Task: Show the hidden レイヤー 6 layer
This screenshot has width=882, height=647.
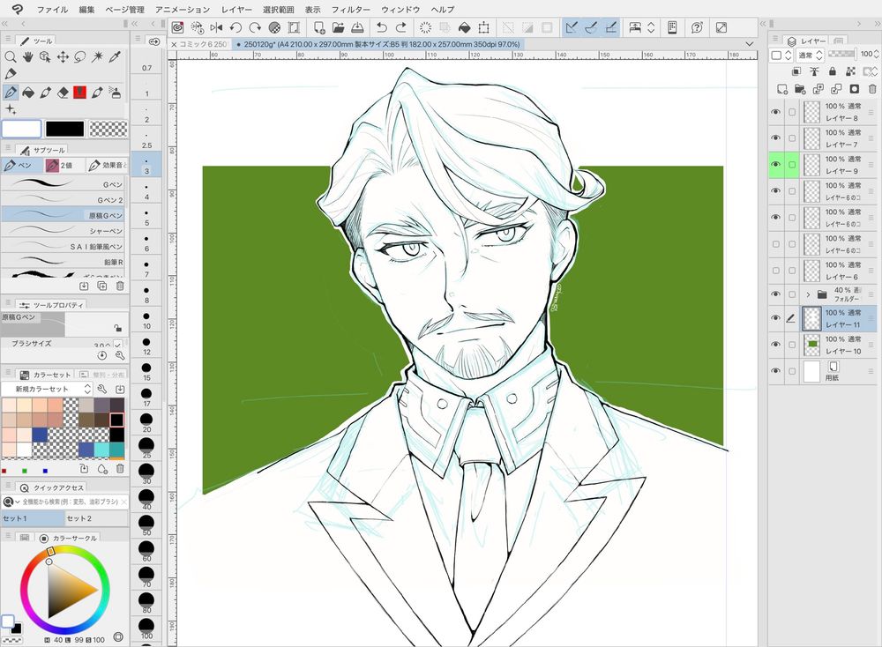Action: (776, 271)
